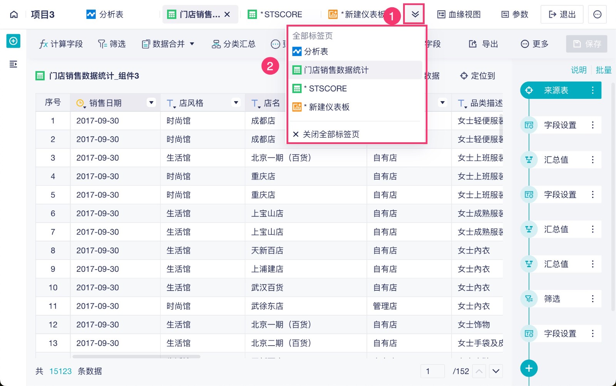Image resolution: width=616 pixels, height=386 pixels.
Task: Open the 销售日期 column filter dropdown
Action: click(151, 102)
